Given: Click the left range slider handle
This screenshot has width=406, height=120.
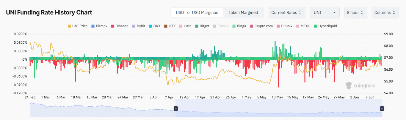Looking at the screenshot, I should 175,108.
